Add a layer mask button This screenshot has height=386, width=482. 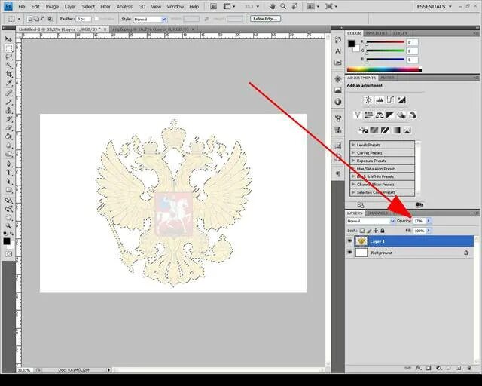pos(429,368)
